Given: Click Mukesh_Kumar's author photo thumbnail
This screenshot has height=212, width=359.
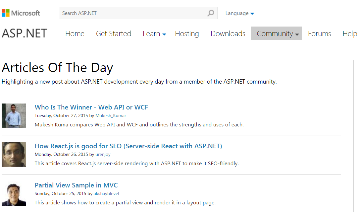Looking at the screenshot, I should pos(14,116).
